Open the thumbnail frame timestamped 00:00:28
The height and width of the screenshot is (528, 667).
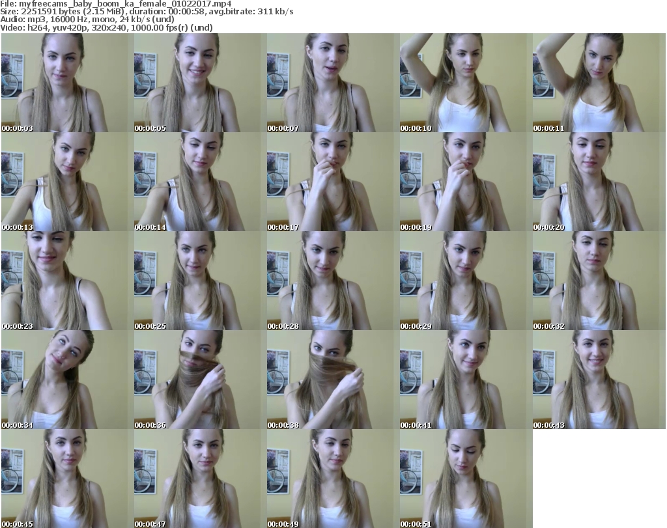[x=333, y=281]
